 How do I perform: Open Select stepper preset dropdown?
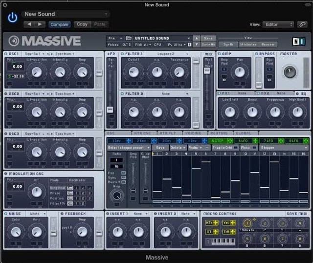pyautogui.click(x=129, y=148)
